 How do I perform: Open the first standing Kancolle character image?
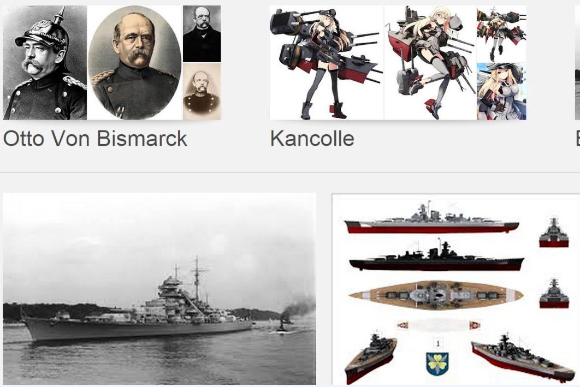coord(327,62)
